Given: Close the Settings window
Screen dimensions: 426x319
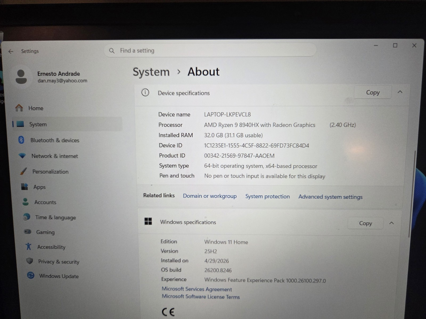Looking at the screenshot, I should click(414, 45).
